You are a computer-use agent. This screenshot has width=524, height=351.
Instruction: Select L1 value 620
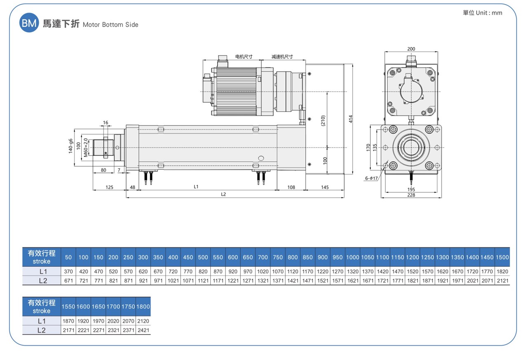[143, 272]
